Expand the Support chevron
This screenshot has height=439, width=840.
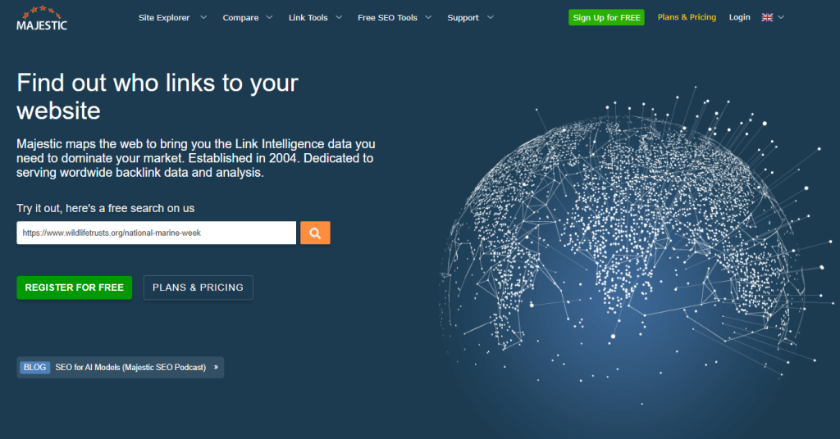click(491, 18)
